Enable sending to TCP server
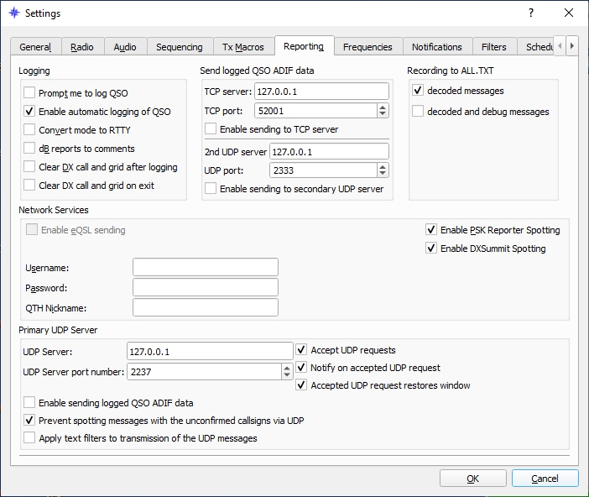This screenshot has height=497, width=589. tap(211, 129)
